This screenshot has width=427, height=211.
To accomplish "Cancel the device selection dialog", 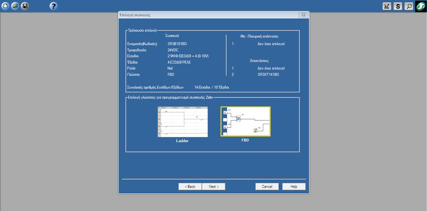I will pos(267,186).
